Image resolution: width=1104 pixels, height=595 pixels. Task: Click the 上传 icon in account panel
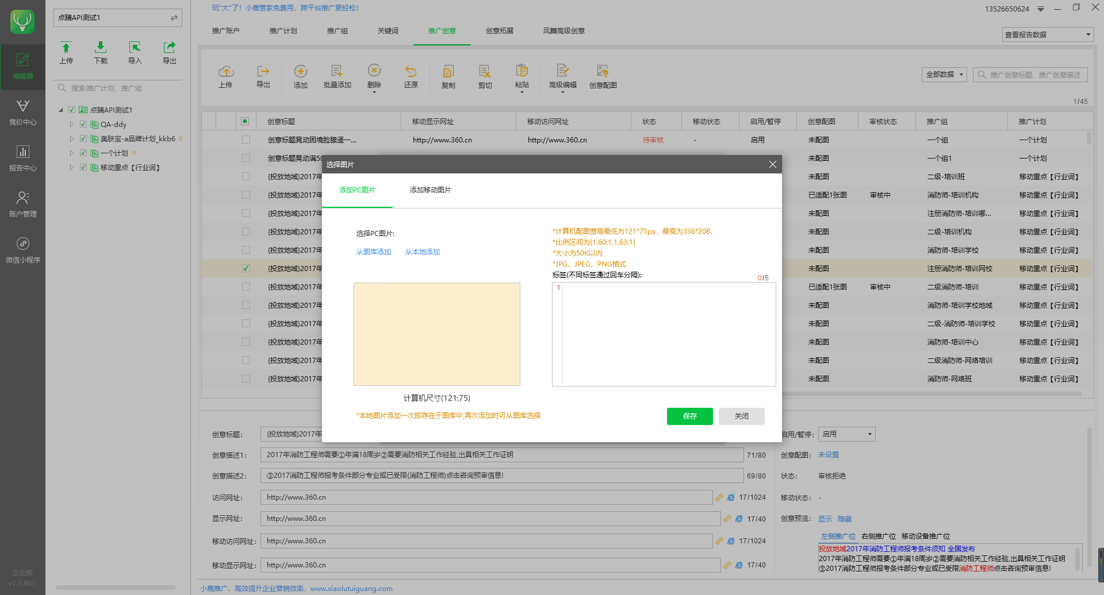pyautogui.click(x=66, y=47)
